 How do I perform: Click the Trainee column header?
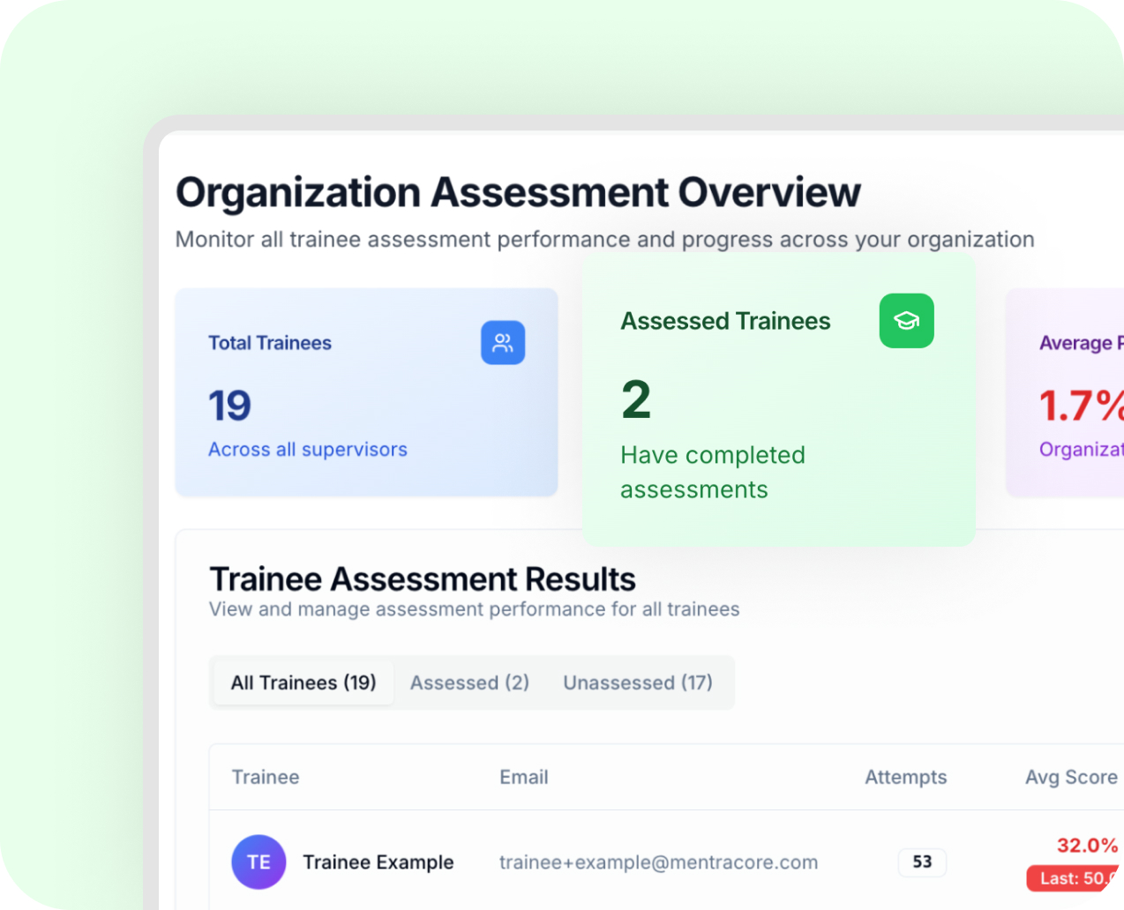(266, 778)
